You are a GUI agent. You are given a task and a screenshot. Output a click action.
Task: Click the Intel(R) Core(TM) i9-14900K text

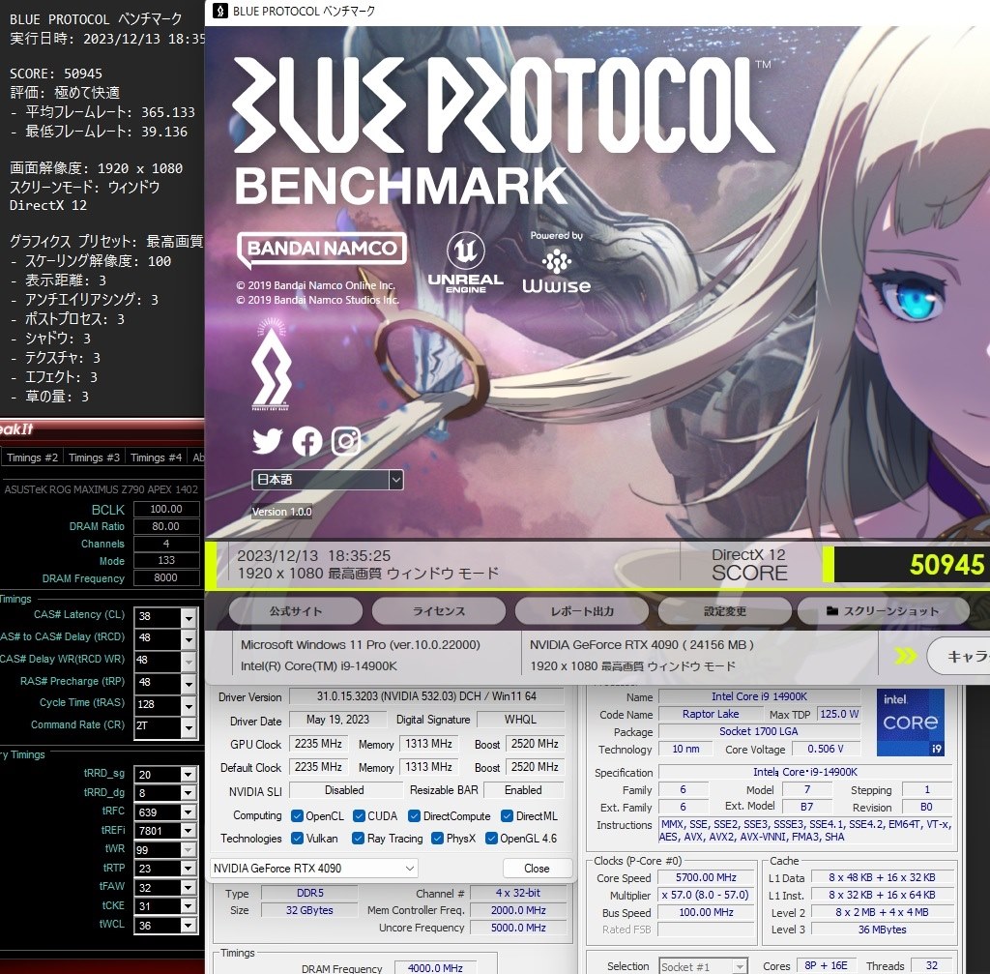[x=319, y=665]
